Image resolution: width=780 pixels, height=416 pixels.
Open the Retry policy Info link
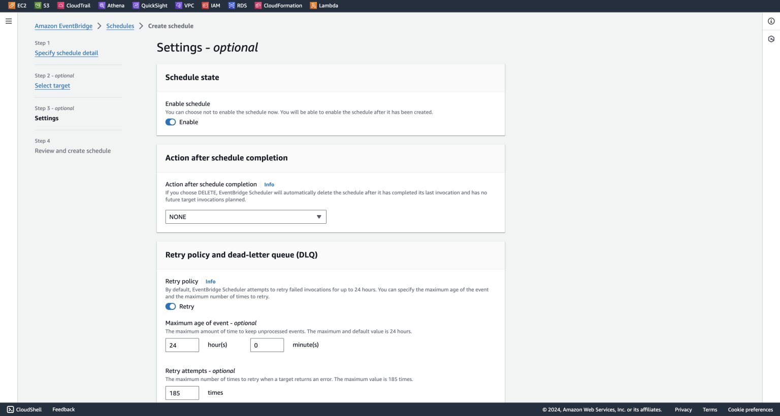coord(210,281)
